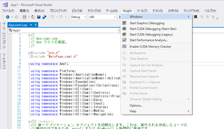Click the open file folder icon

(x=33, y=17)
